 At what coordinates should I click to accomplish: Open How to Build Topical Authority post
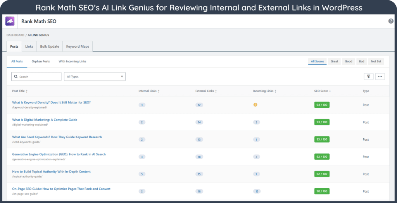click(52, 172)
